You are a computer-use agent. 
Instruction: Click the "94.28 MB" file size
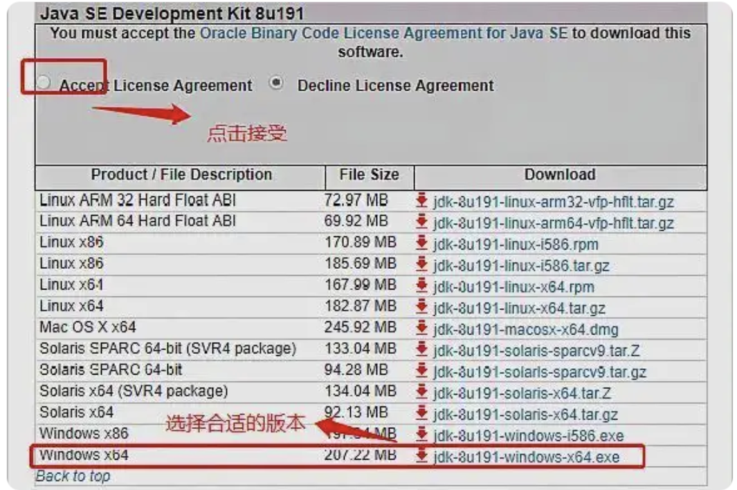[356, 370]
